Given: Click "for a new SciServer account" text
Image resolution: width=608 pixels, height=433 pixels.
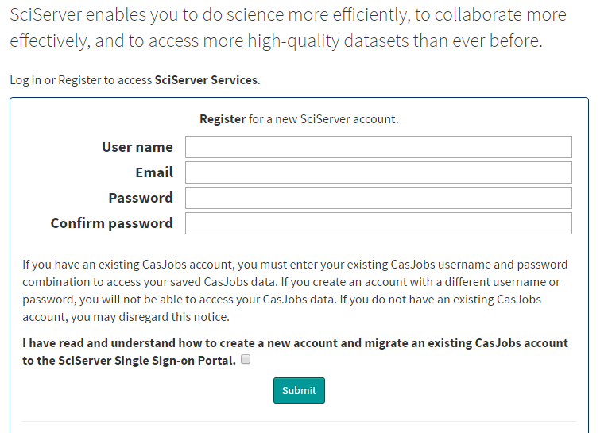Looking at the screenshot, I should [x=323, y=119].
